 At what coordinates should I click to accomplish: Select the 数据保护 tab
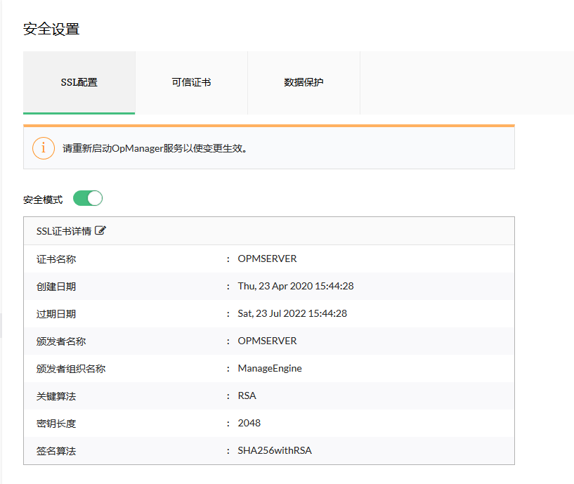point(304,82)
